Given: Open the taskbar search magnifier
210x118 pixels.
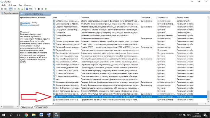Looking at the screenshot, I should (11, 115).
